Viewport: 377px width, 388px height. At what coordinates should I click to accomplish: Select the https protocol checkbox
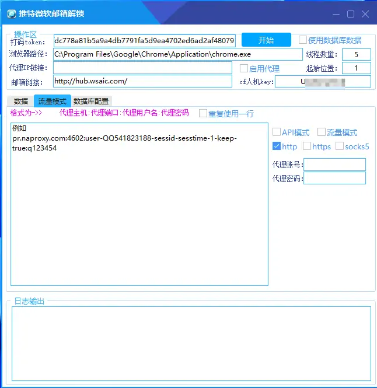(307, 146)
